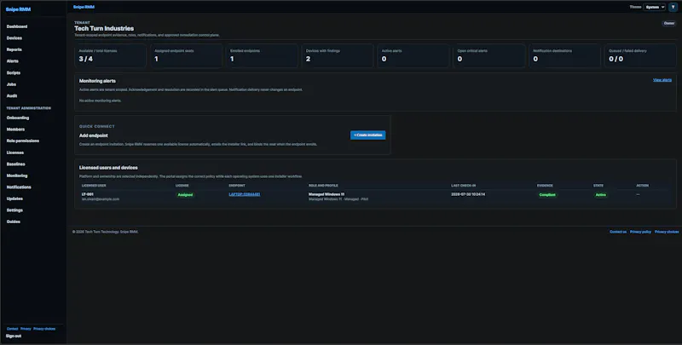The height and width of the screenshot is (345, 682).
Task: Click the Snipe RMM sidebar logo
Action: coord(18,9)
